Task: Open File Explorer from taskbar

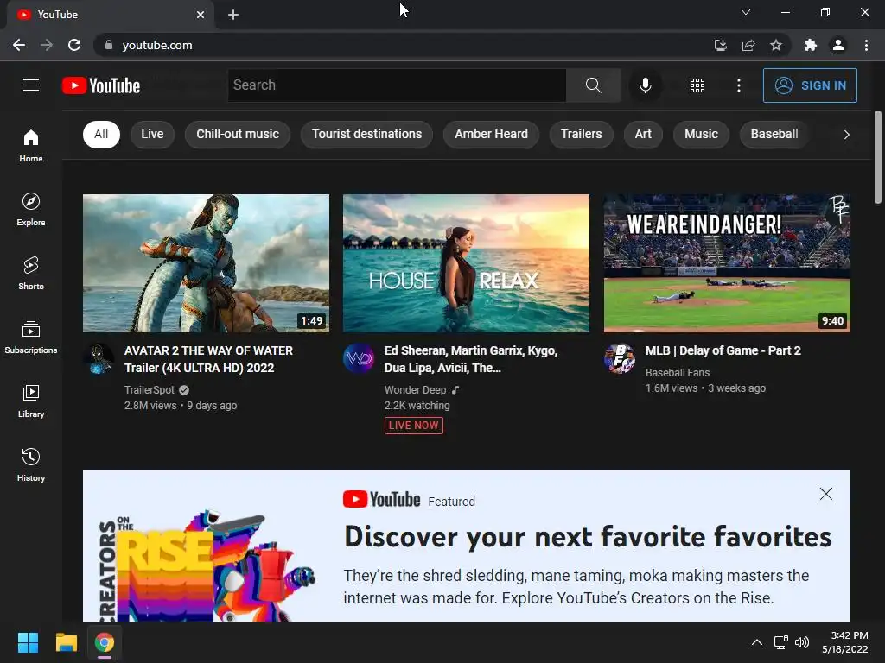Action: [66, 642]
